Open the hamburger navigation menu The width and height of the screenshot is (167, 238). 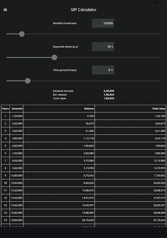pos(5,10)
